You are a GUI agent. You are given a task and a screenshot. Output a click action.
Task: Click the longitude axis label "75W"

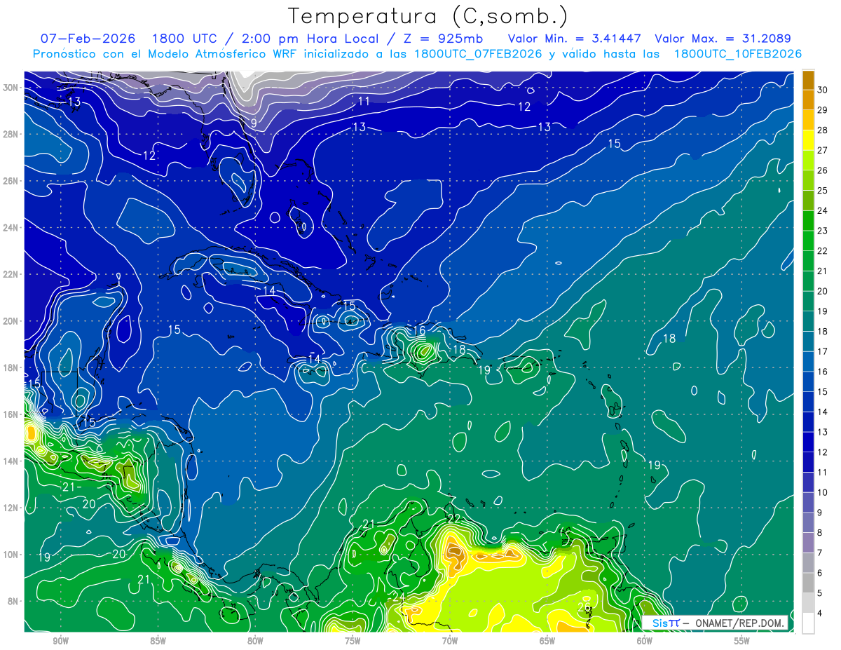click(x=353, y=641)
